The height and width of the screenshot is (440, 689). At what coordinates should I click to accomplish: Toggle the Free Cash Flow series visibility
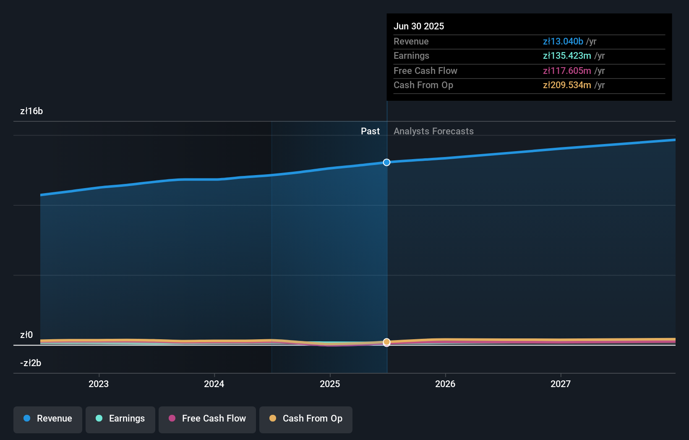click(207, 419)
